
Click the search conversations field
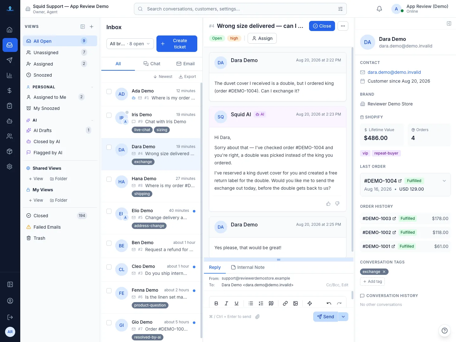point(240,9)
